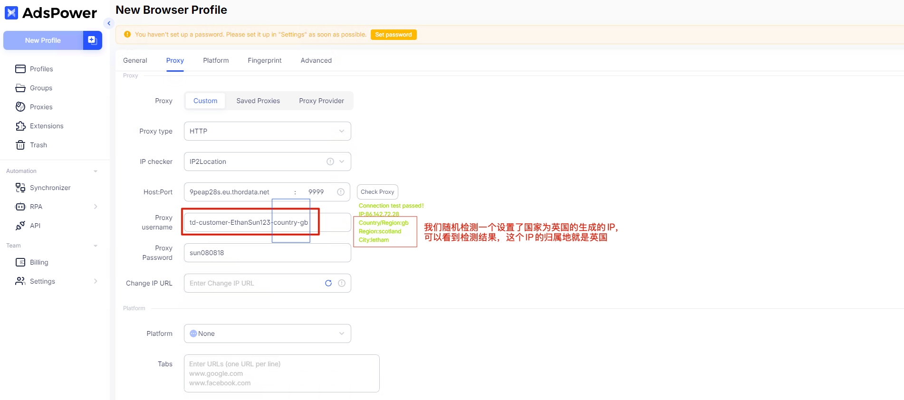Viewport: 904px width, 400px height.
Task: Click the Set password button
Action: (x=394, y=35)
